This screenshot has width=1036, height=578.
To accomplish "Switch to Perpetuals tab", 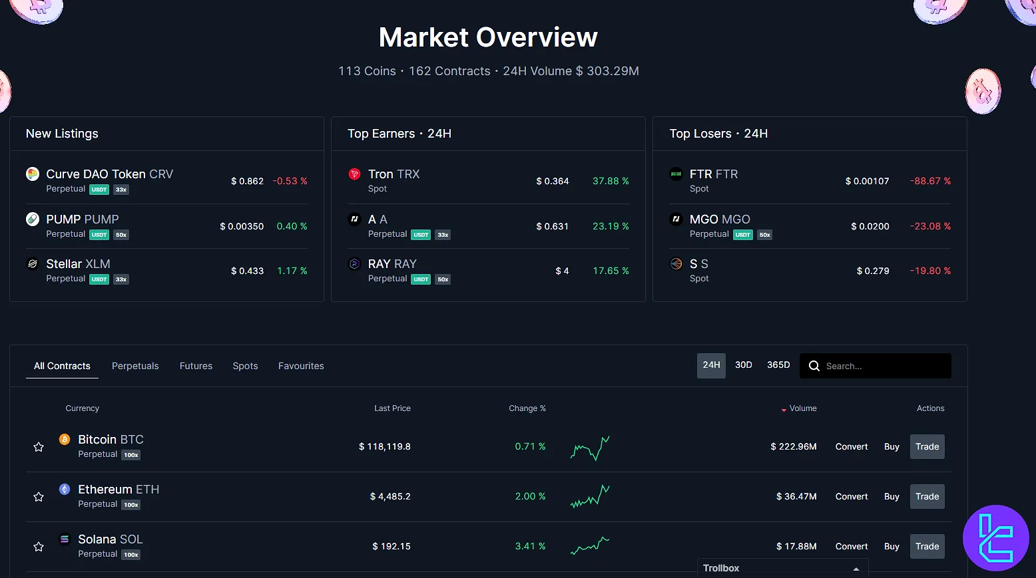I will [135, 366].
